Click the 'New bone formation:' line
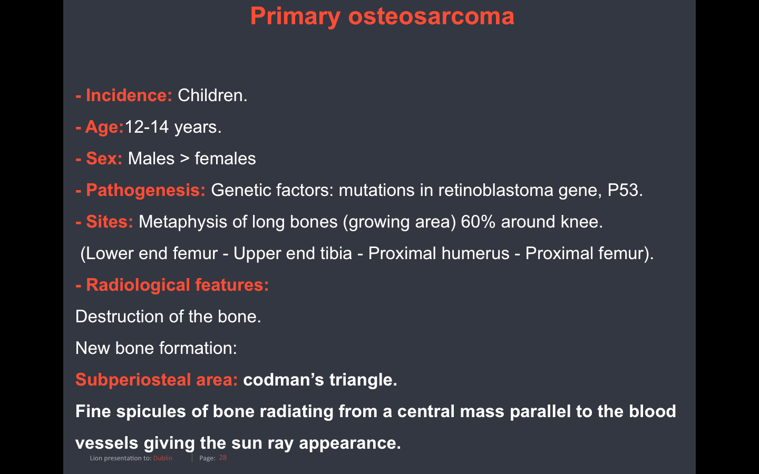 click(156, 348)
